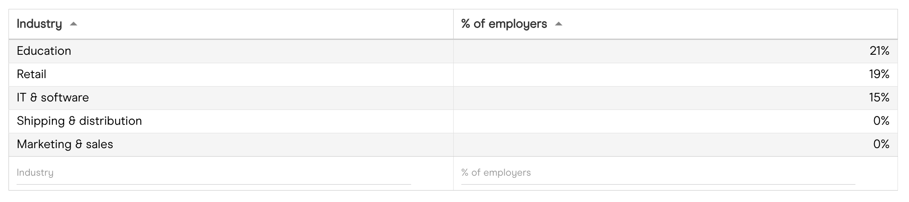Select the Shipping & distribution cell

click(x=79, y=121)
